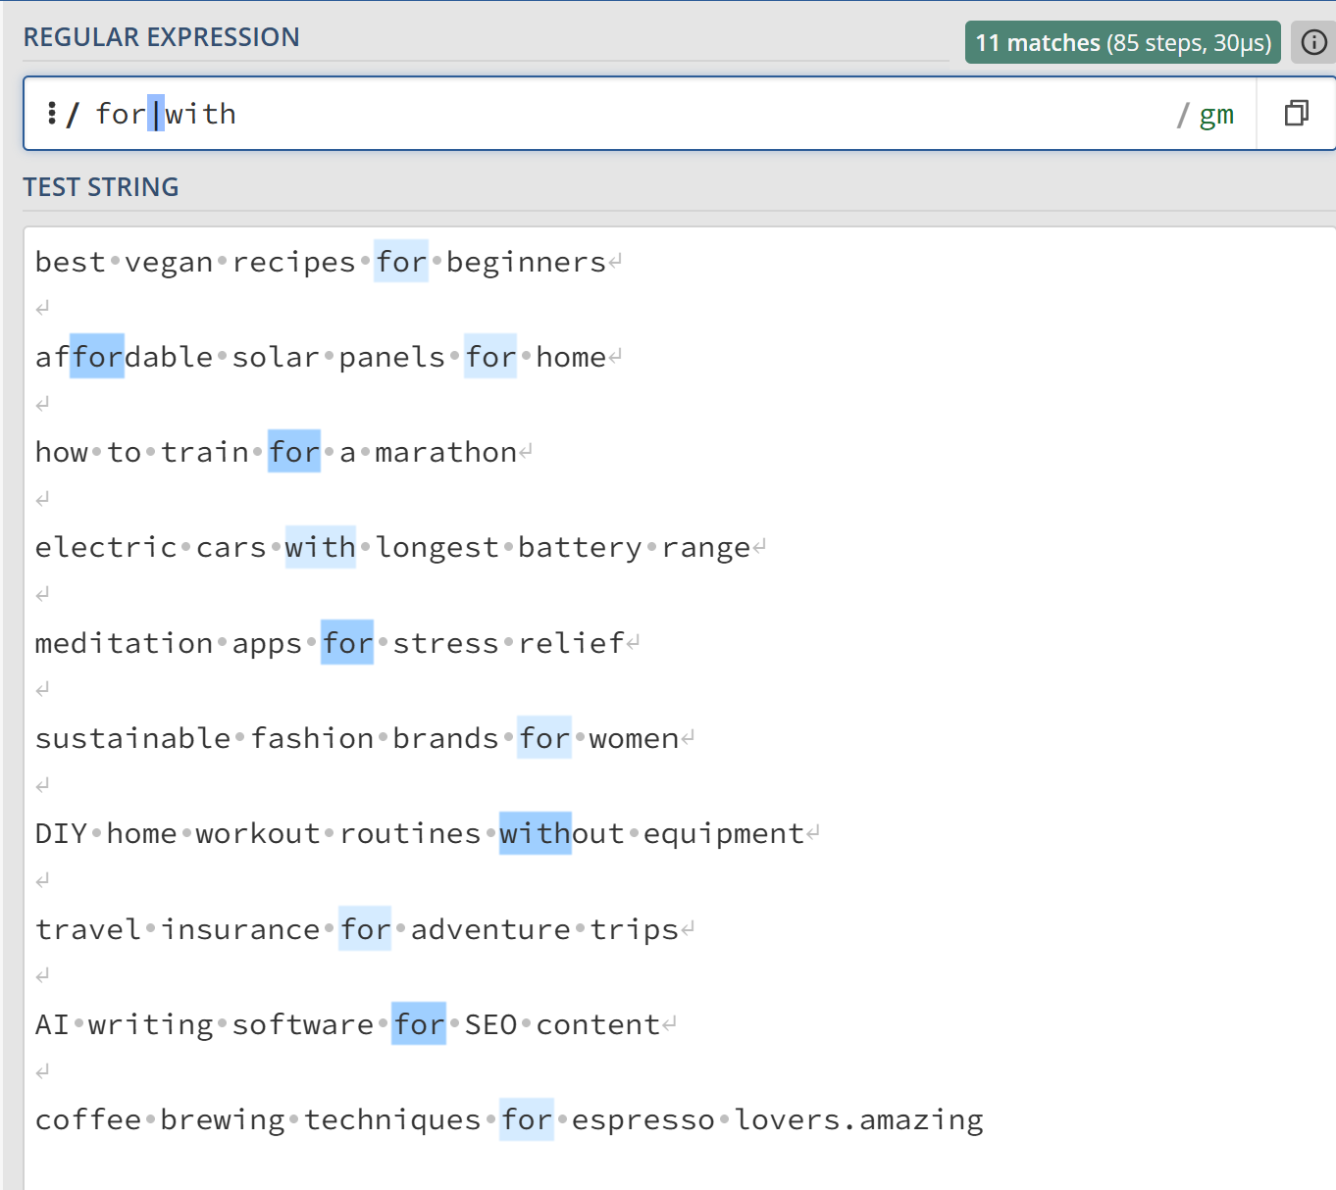Click the match information icon

(x=1313, y=42)
